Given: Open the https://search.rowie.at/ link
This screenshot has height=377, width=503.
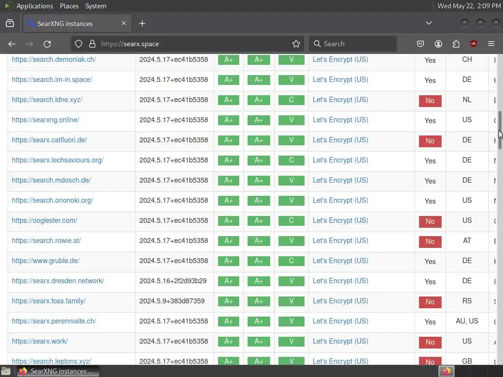Looking at the screenshot, I should click(46, 241).
